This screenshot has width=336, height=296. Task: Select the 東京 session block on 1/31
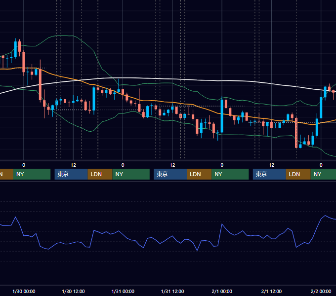pos(170,174)
